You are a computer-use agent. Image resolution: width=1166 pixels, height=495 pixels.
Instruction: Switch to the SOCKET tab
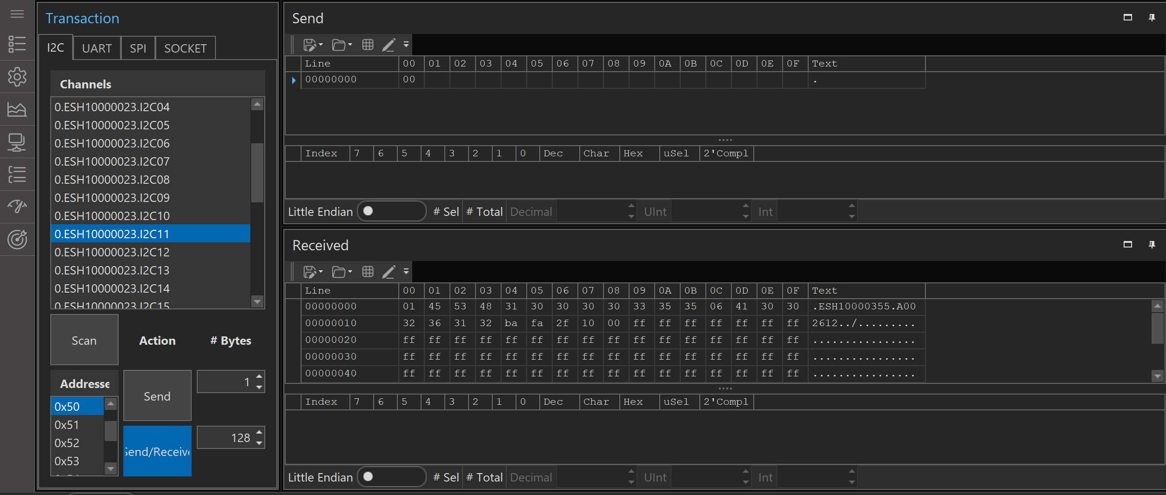tap(185, 48)
